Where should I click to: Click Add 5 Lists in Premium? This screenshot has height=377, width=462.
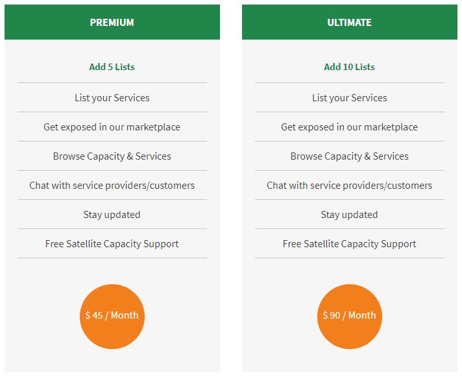112,67
